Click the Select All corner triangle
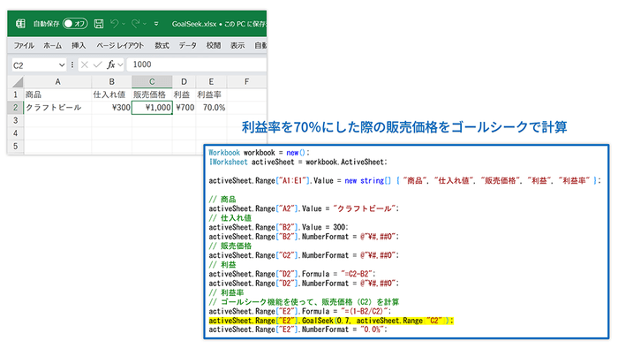This screenshot has height=348, width=618. pyautogui.click(x=18, y=82)
